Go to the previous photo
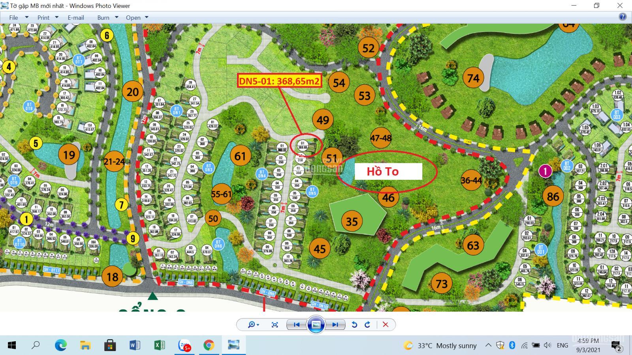632x355 pixels. pos(296,325)
